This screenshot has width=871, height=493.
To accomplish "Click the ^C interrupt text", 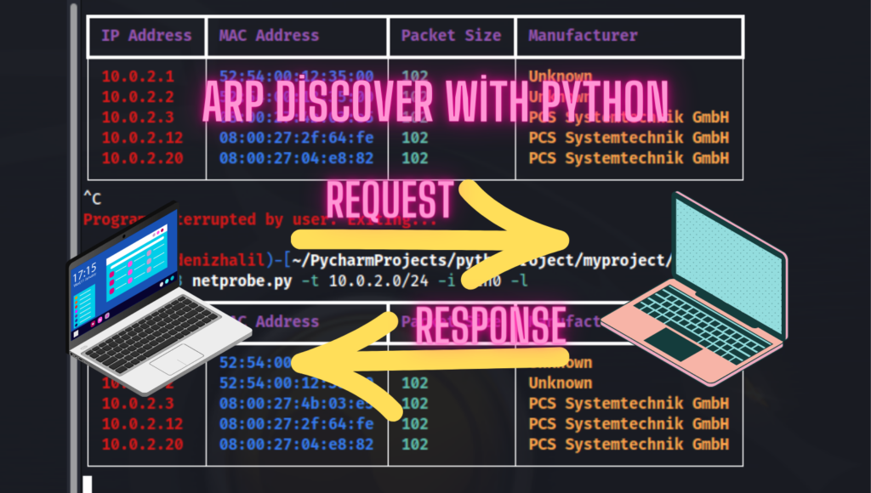I will (92, 199).
